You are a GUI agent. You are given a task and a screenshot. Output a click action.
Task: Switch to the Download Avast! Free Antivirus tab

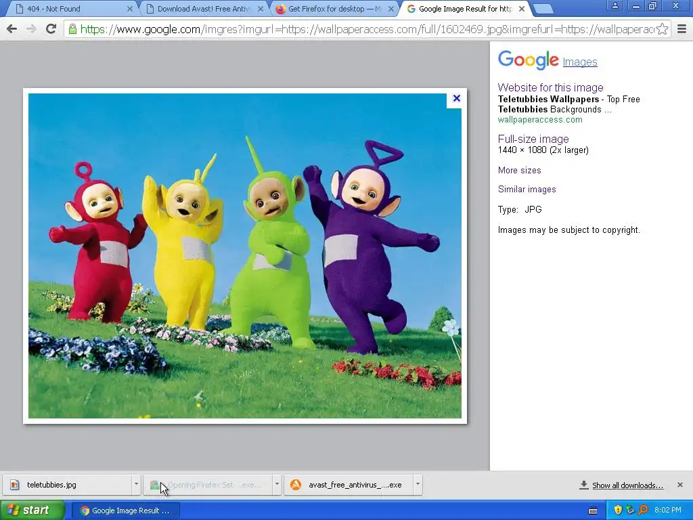pos(203,9)
